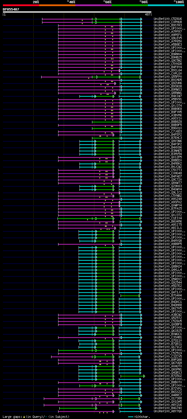Screen dimensions: 187x419
Task: Click the purple ~60% identity legend segment
Action: tap(93, 5)
